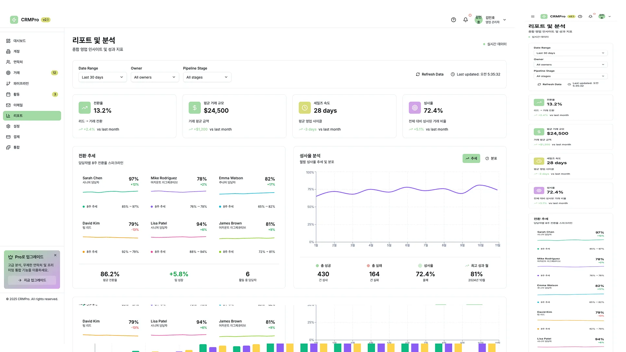Open notifications bell in desktop header
The width and height of the screenshot is (626, 352).
pos(466,20)
